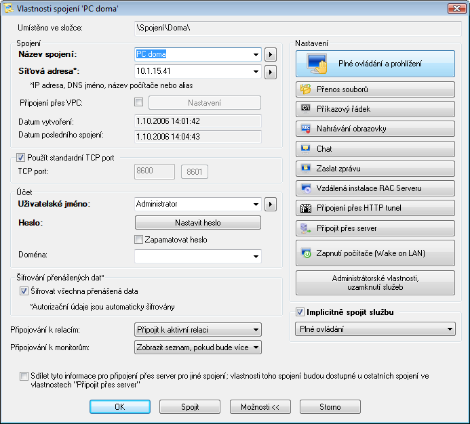Expand the Uživatelské jméno dropdown
Screen dimensions: 470x424
click(256, 205)
